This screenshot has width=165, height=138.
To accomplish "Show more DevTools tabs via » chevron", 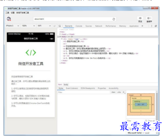I will tap(142, 26).
